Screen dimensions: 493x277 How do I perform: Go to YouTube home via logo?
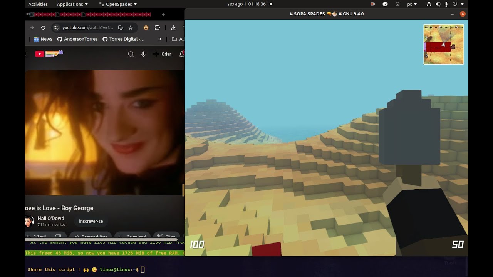(49, 54)
